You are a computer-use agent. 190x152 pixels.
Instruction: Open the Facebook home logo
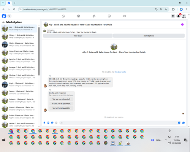tap(4, 16)
